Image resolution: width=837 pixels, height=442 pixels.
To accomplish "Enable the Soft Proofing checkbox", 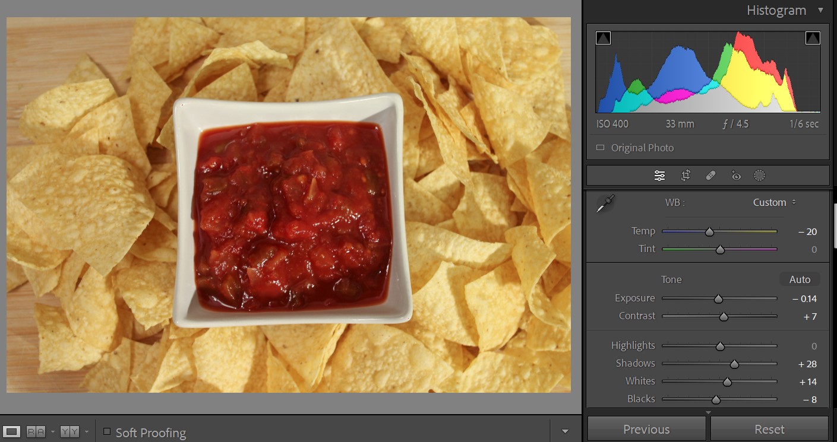I will (107, 431).
